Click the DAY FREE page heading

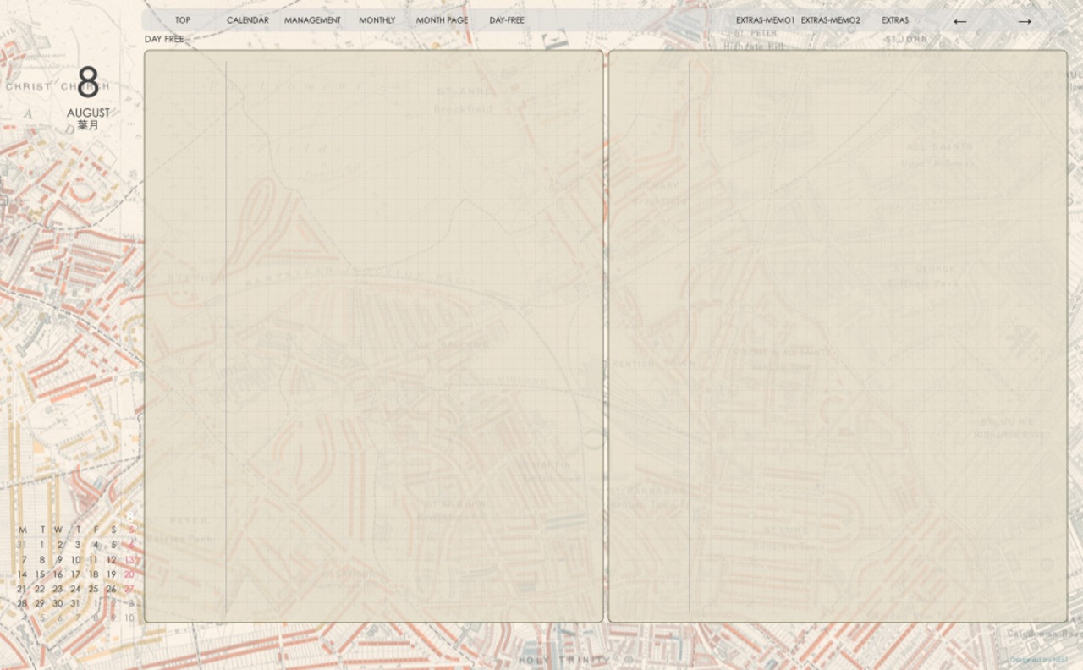point(164,39)
